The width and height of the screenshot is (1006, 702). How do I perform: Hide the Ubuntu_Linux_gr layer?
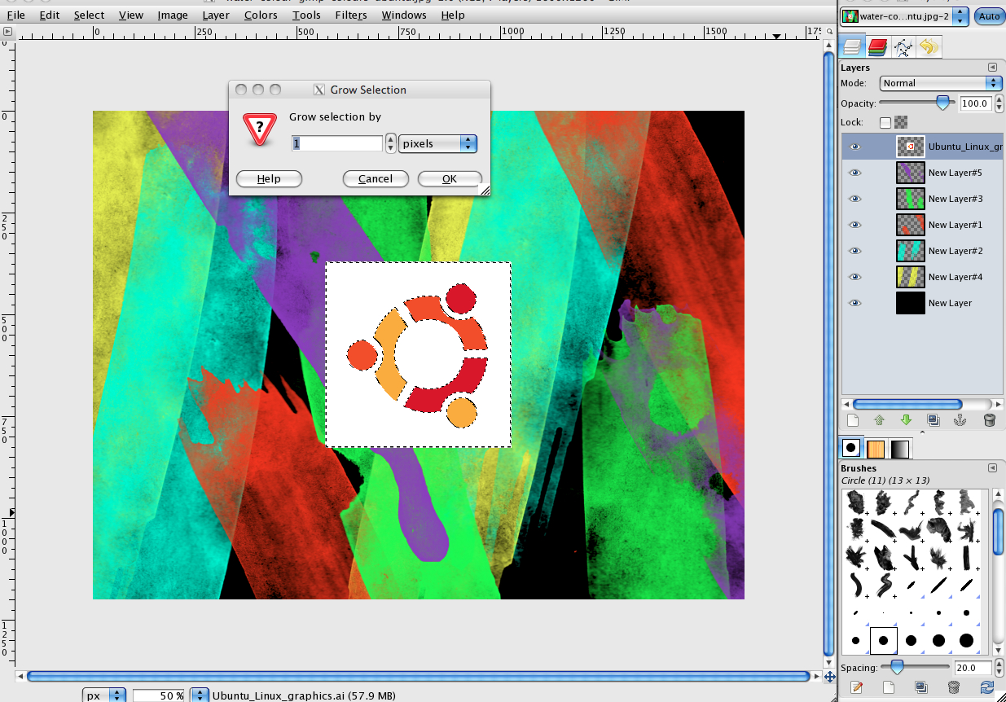point(854,147)
